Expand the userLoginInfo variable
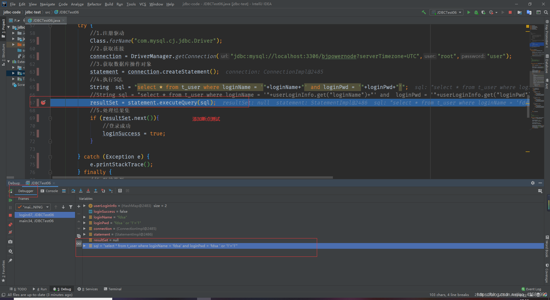 coord(85,206)
